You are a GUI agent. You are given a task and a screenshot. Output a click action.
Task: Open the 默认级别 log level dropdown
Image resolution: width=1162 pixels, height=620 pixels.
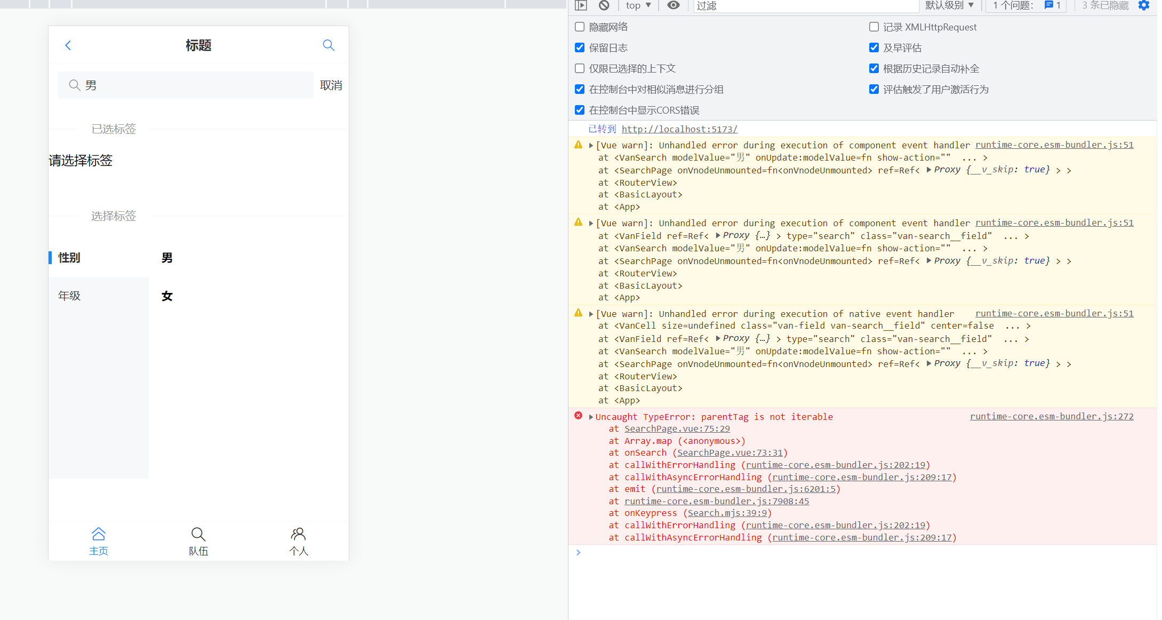(x=949, y=5)
